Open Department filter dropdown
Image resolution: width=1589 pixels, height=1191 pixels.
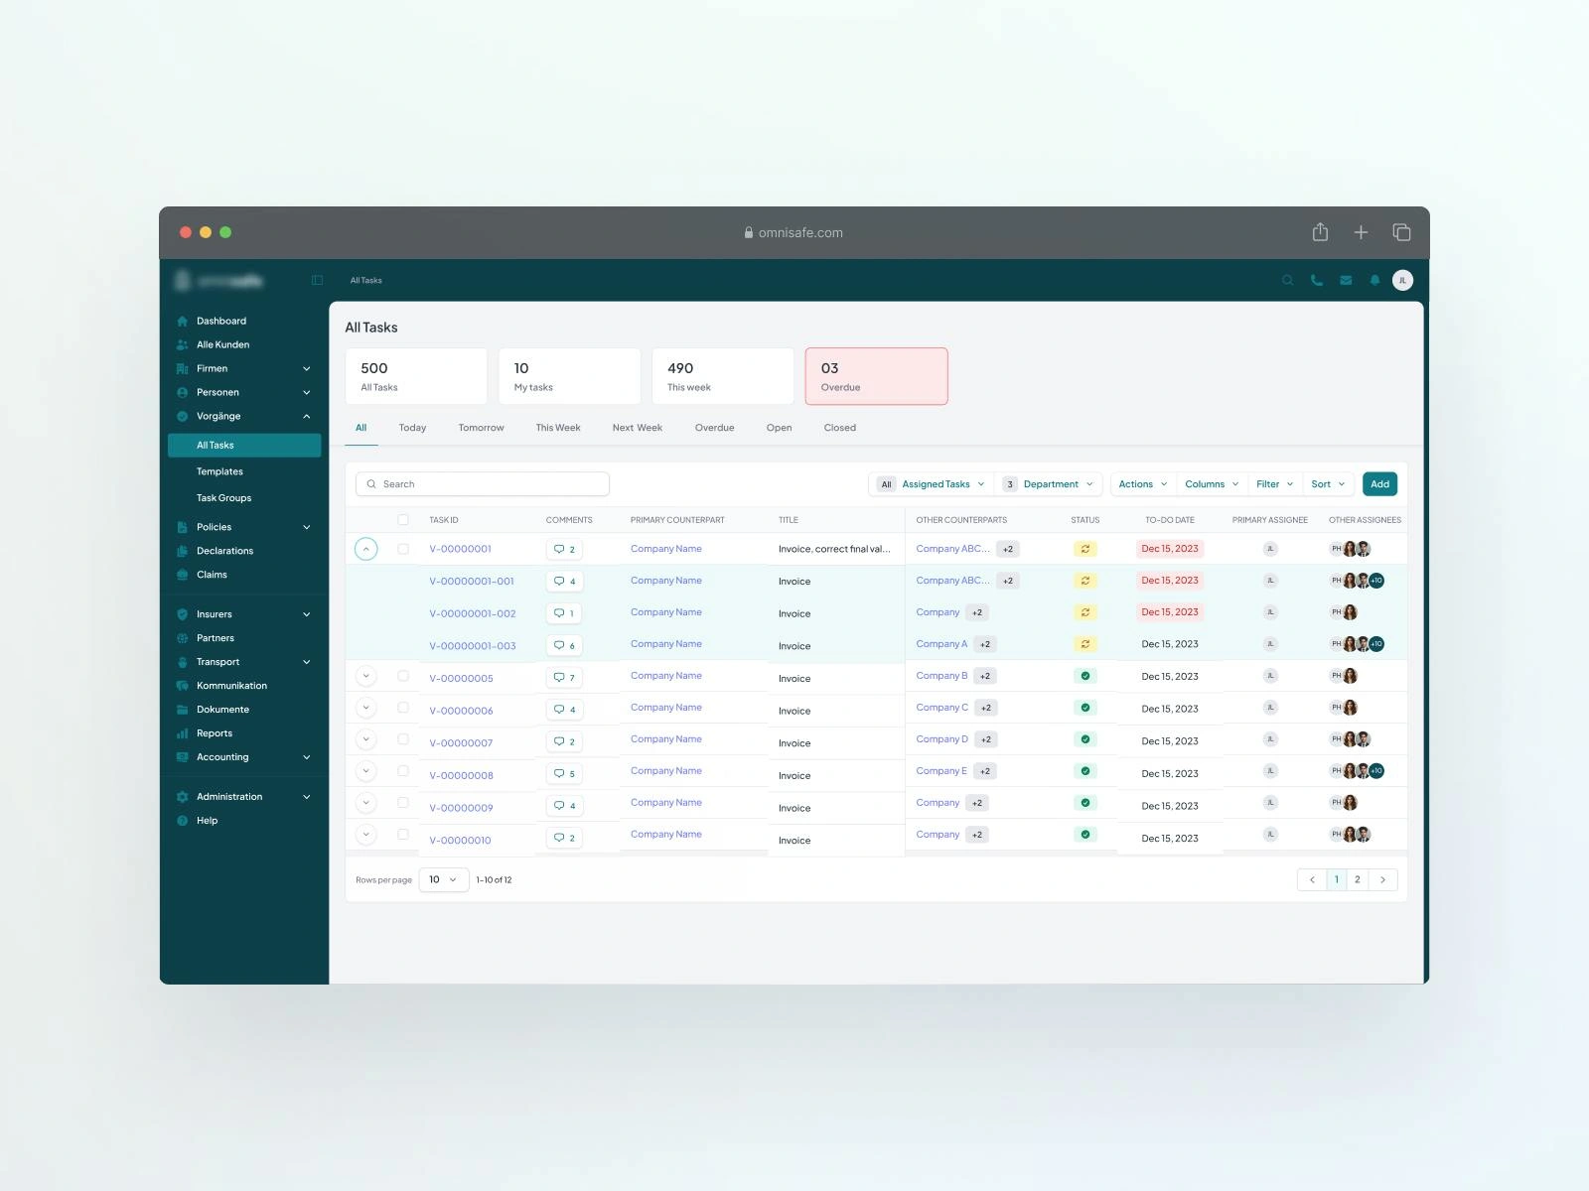(x=1048, y=484)
